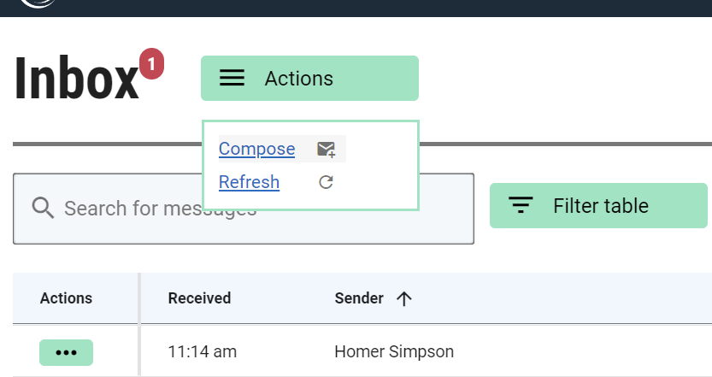Open the Filter table panel
The image size is (712, 377).
[598, 206]
